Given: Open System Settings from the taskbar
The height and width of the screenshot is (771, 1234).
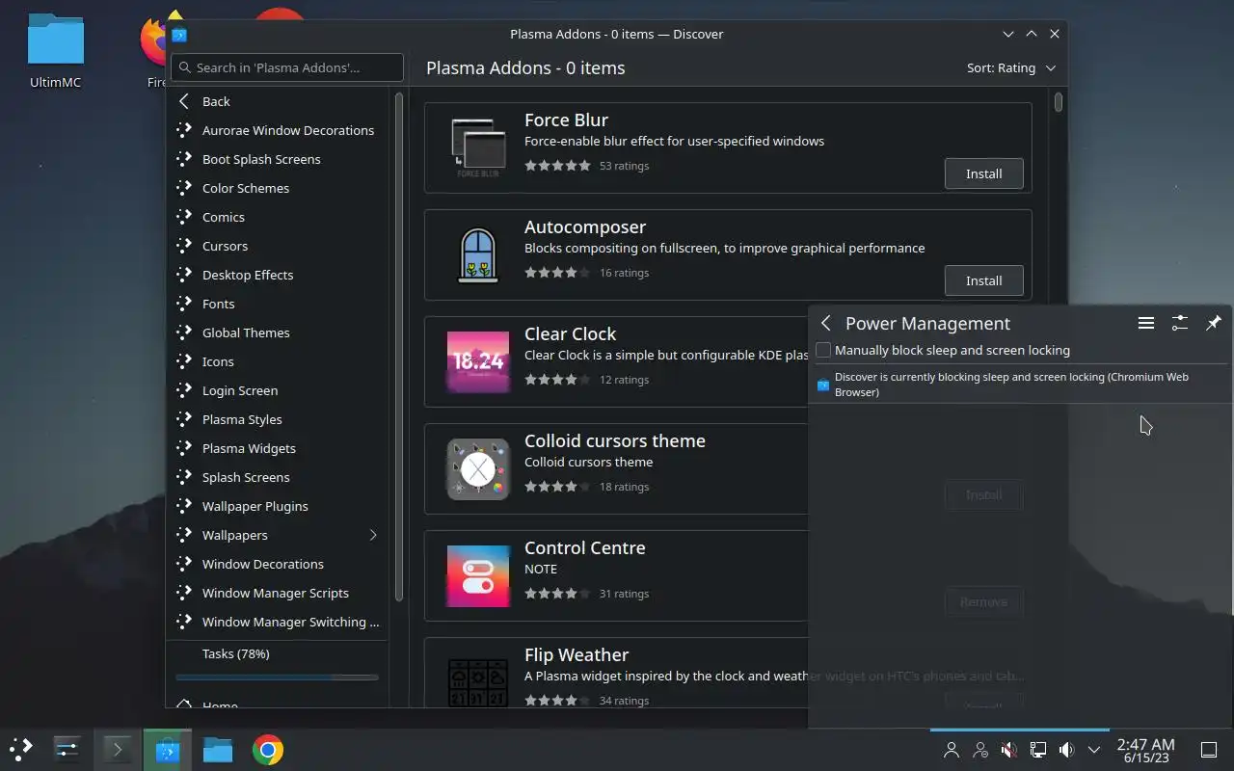Looking at the screenshot, I should tap(67, 749).
